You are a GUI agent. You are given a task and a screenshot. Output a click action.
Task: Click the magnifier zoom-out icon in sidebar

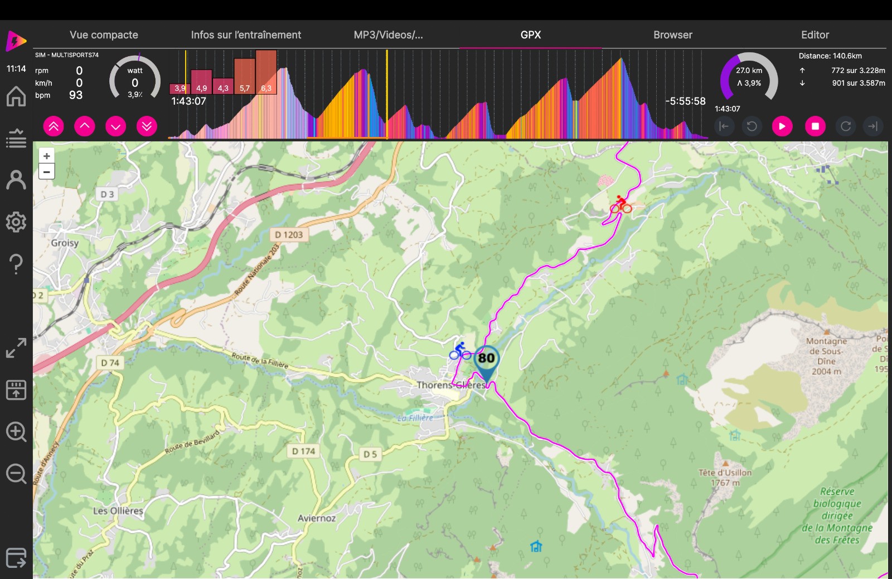[16, 474]
